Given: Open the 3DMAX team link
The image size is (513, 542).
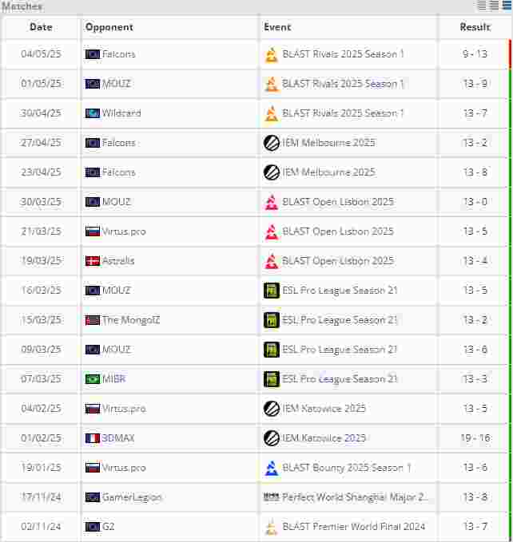Looking at the screenshot, I should click(x=118, y=438).
